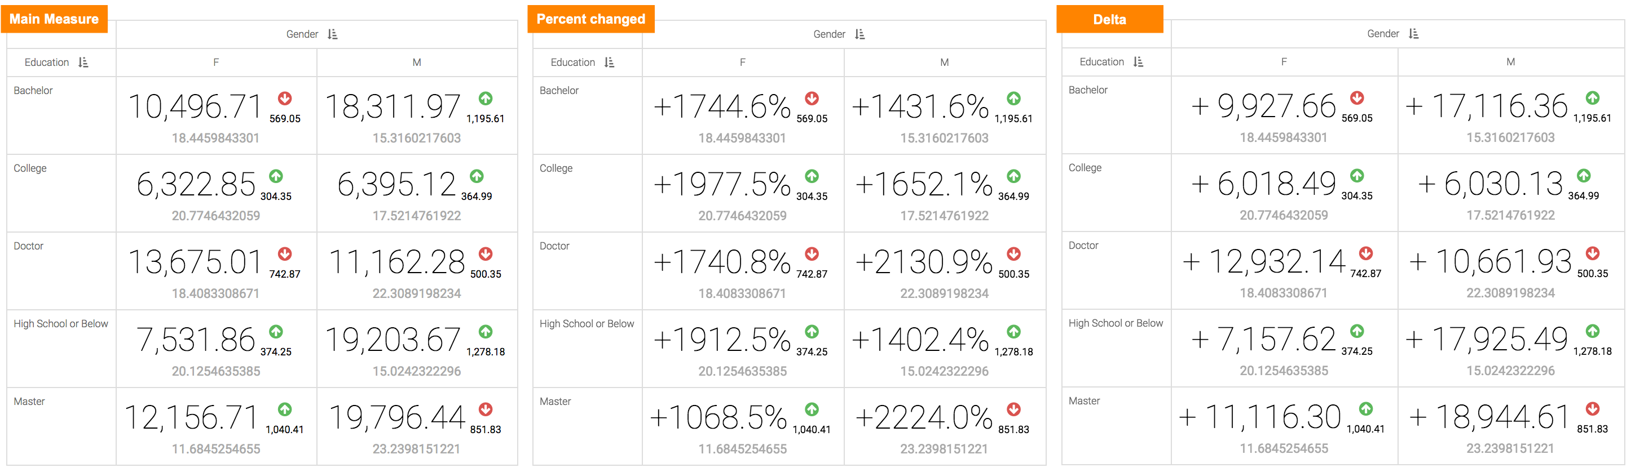This screenshot has width=1631, height=472.
Task: Click green up arrow next to + 6,018.49
Action: (1357, 175)
